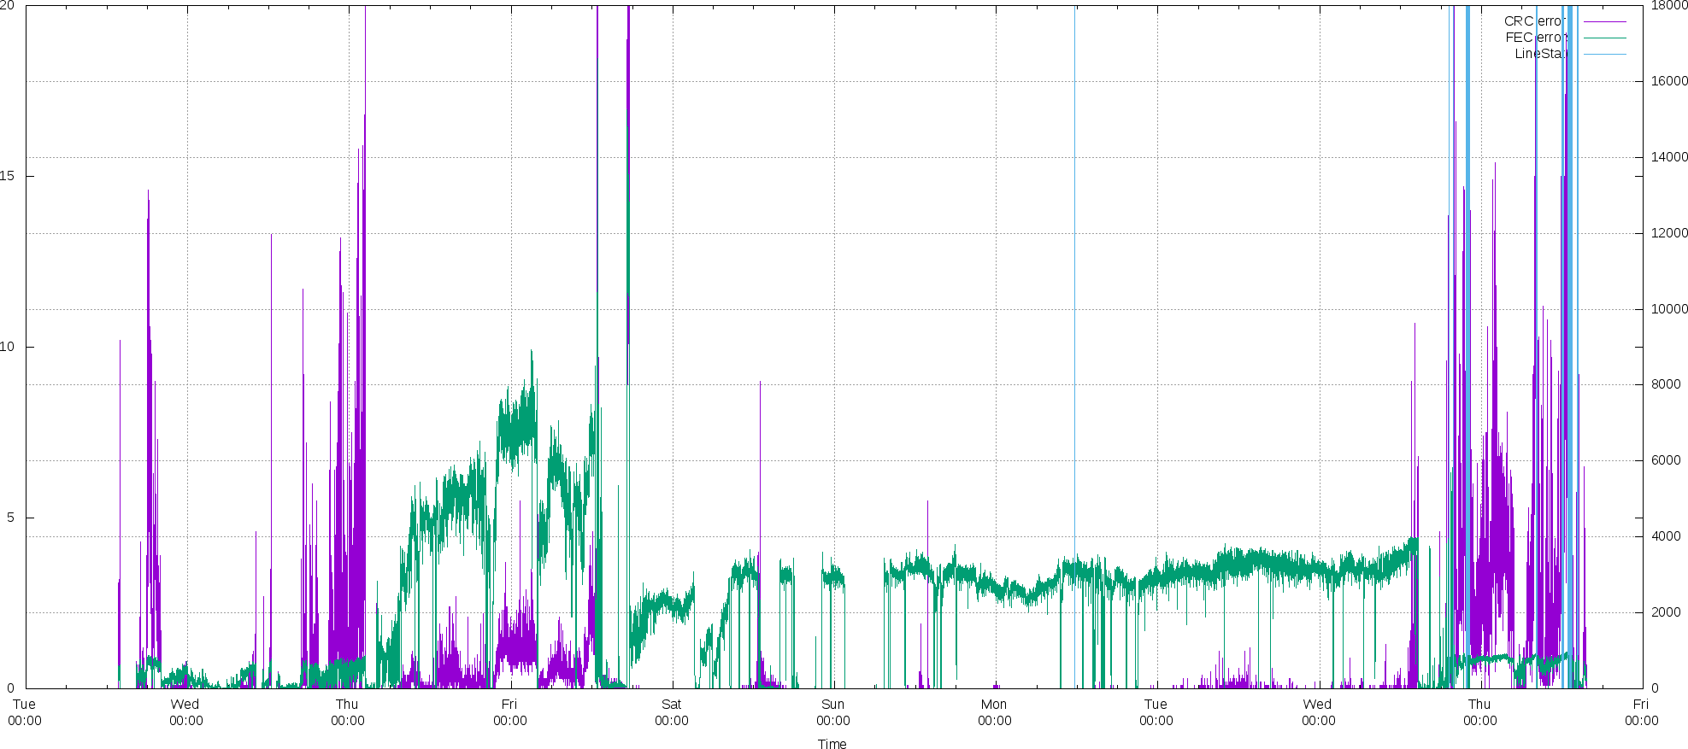The height and width of the screenshot is (749, 1688).
Task: Click the 20 left-axis tick label
Action: click(x=7, y=5)
